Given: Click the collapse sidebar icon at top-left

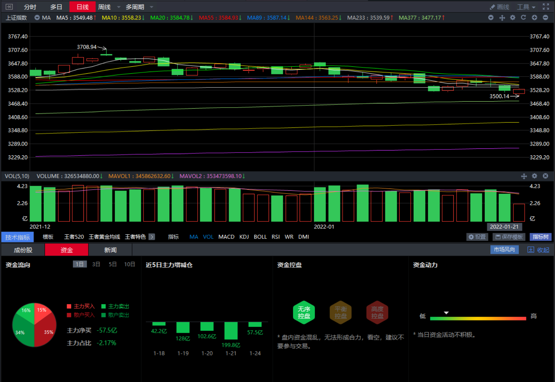Looking at the screenshot, I should (x=9, y=7).
